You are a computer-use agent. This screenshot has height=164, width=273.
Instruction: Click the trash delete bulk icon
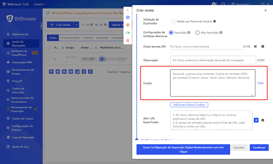pos(90,72)
